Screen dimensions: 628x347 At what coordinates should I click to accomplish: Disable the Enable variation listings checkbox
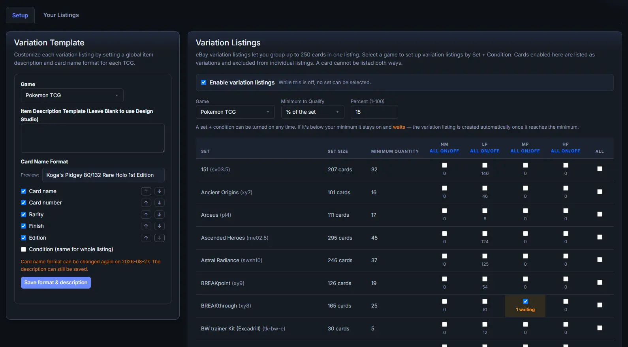tap(203, 83)
